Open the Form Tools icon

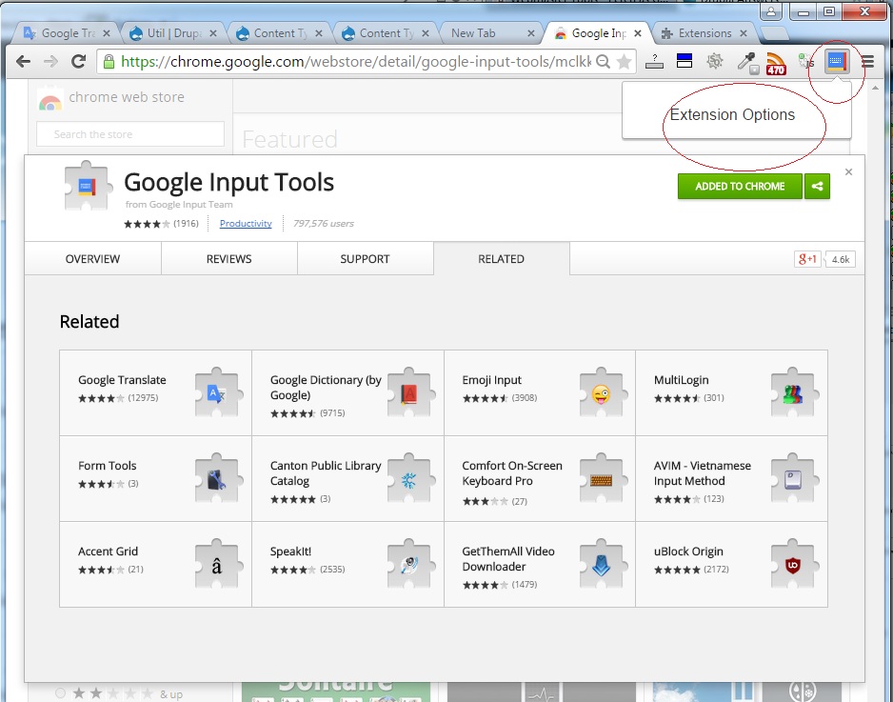click(217, 479)
